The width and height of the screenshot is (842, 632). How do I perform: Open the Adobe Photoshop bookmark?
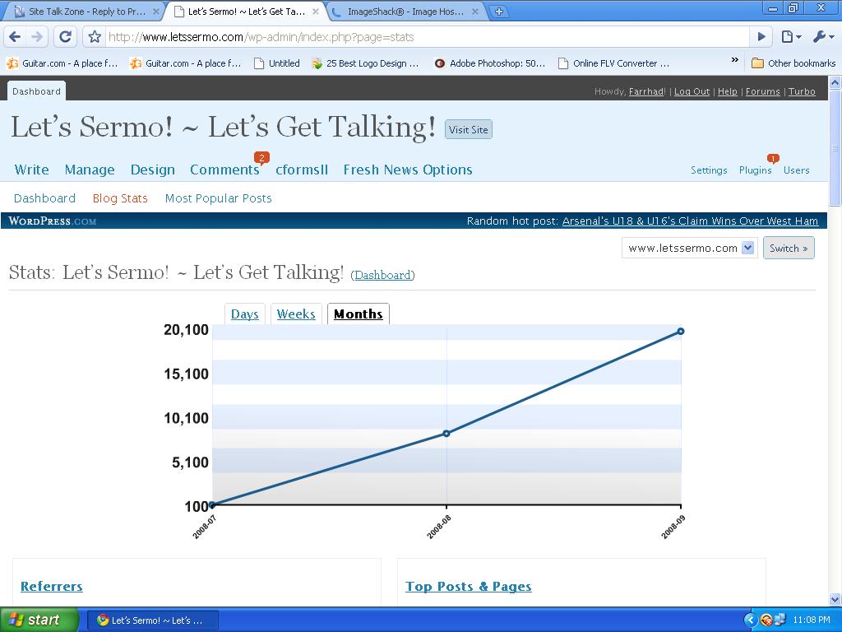click(490, 63)
